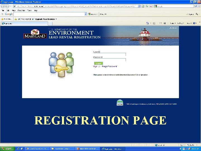The image size is (201, 151).
Task: Click the Password input field
Action: tap(110, 60)
